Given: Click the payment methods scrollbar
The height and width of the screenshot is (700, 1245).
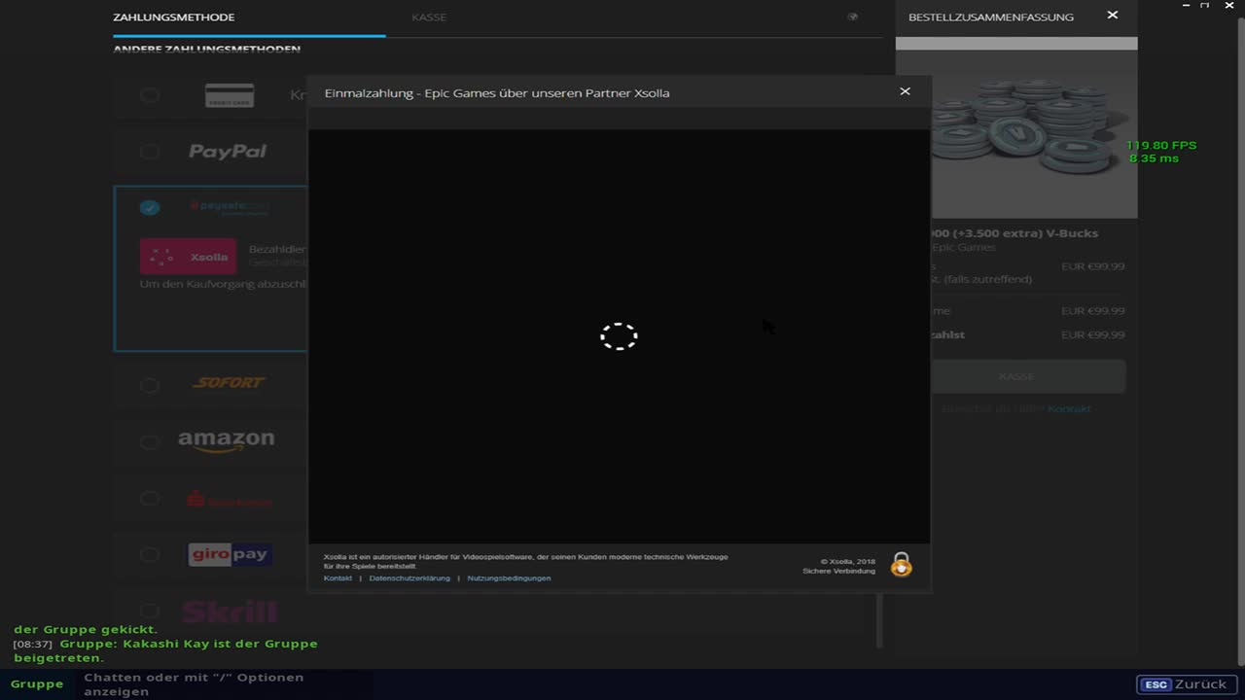Looking at the screenshot, I should tap(879, 619).
